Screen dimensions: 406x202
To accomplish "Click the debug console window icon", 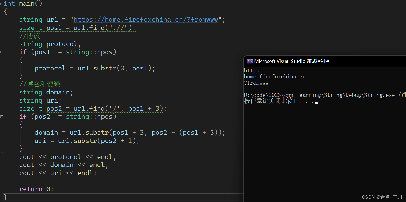I will [250, 61].
